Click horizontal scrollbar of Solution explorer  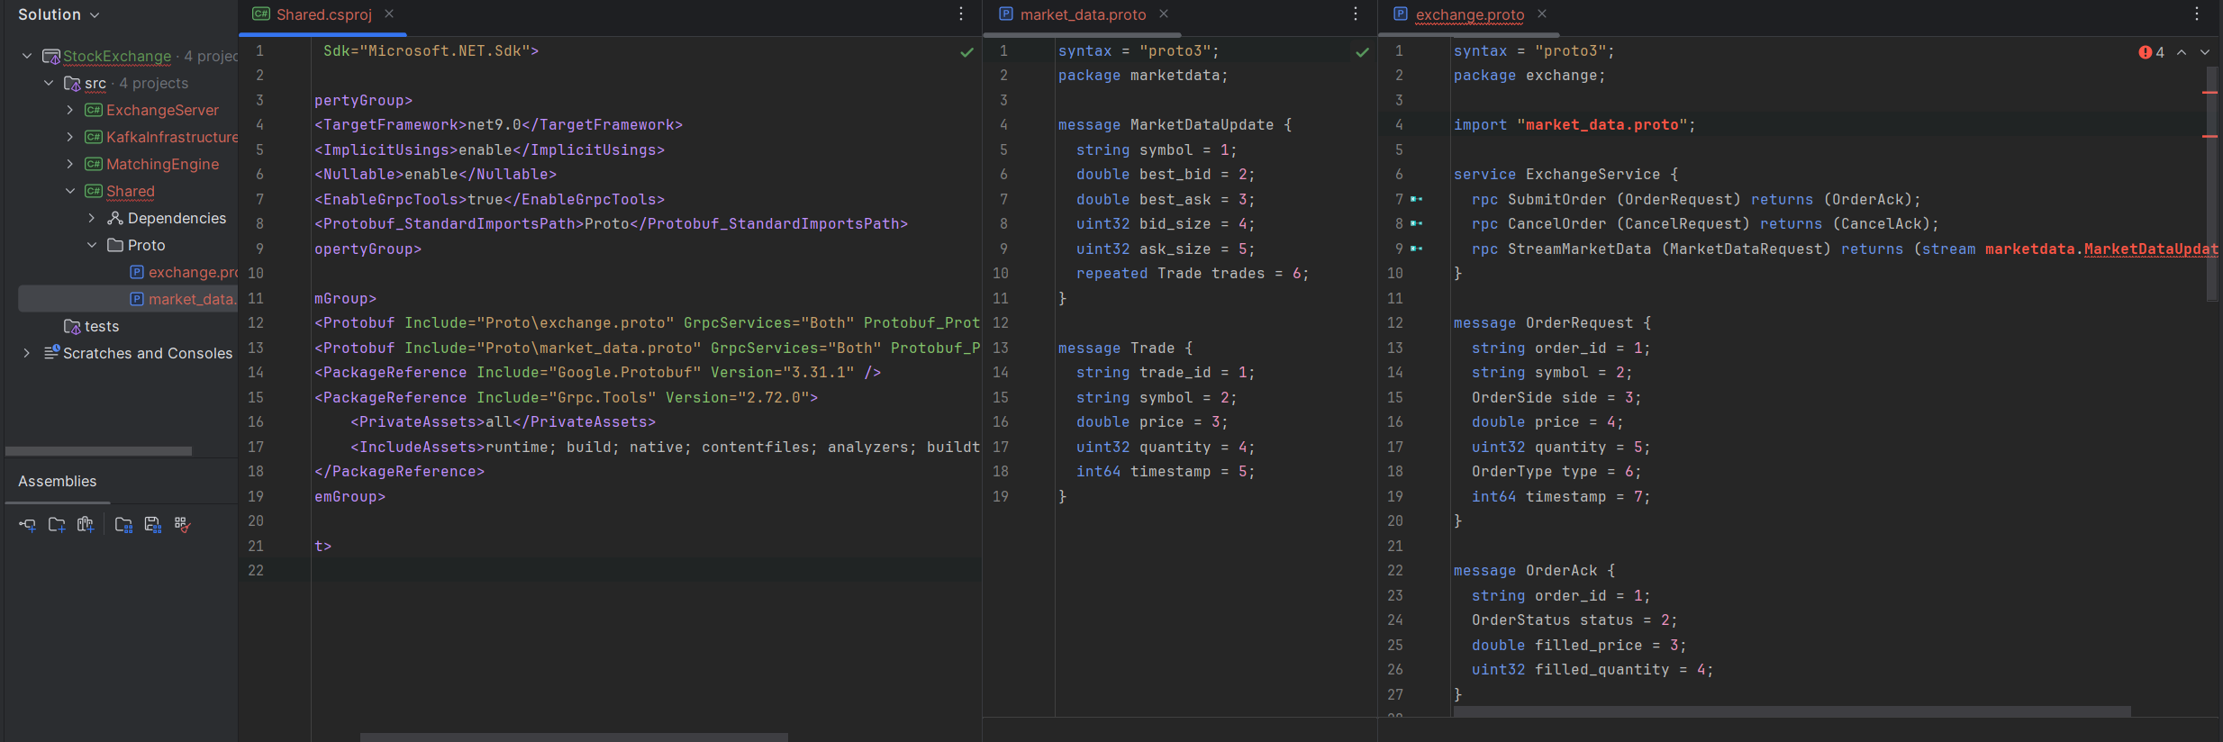(98, 451)
